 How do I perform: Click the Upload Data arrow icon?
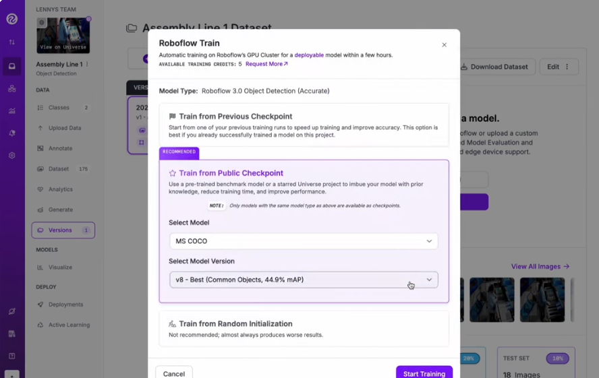[x=40, y=128]
